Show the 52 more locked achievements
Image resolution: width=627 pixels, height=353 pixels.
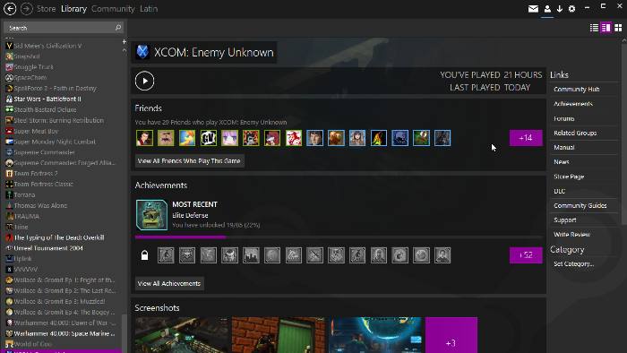pyautogui.click(x=526, y=255)
